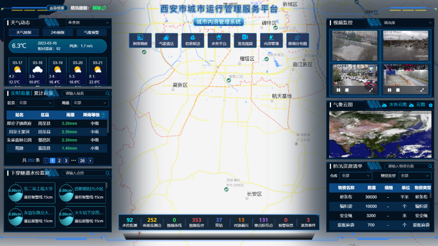Stop the bottom-right tunnel video
The height and width of the screenshot is (246, 438).
pos(398,90)
